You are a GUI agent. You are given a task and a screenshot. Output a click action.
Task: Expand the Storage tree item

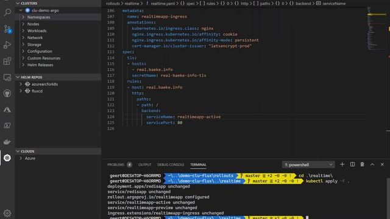tap(23, 44)
